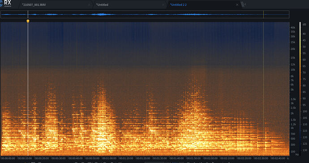Click the 00:02:40:00 timeline mark
The width and height of the screenshot is (309, 163).
(278, 158)
